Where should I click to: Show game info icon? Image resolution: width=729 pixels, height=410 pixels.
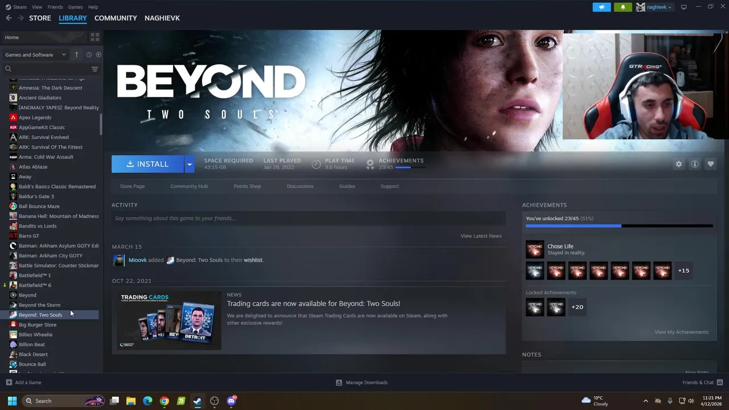(695, 164)
